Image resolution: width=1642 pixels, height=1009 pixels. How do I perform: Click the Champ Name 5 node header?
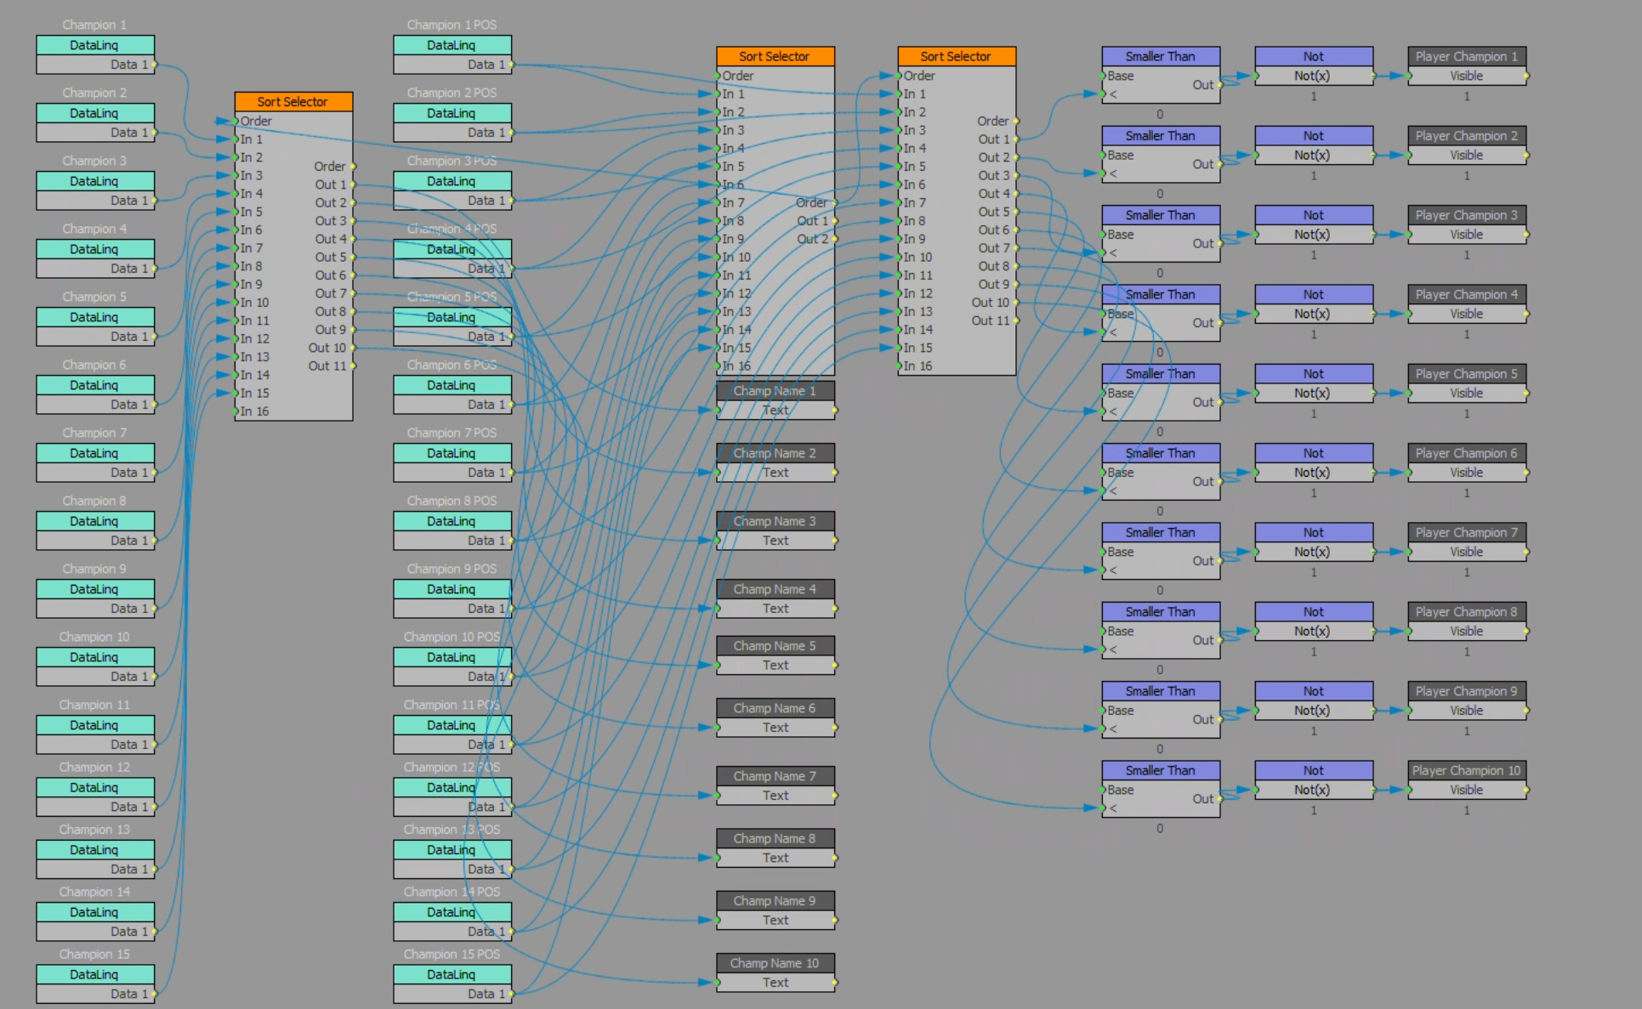tap(775, 646)
